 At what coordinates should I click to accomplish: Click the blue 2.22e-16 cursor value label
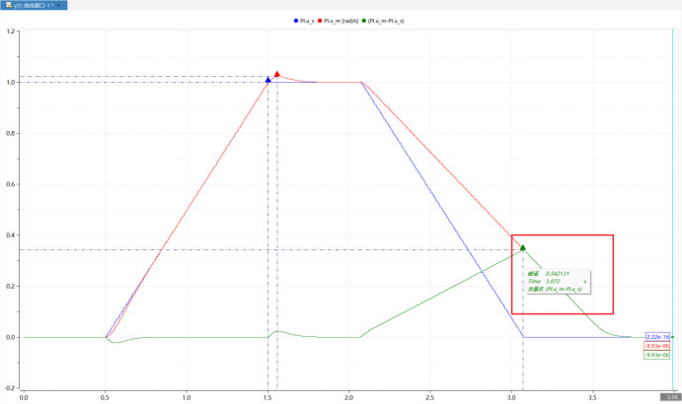point(657,337)
